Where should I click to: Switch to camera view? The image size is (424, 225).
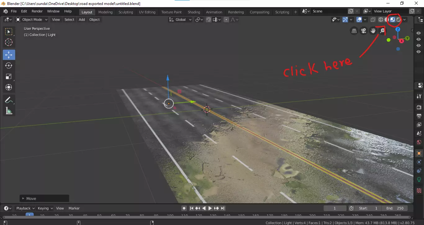tap(363, 31)
